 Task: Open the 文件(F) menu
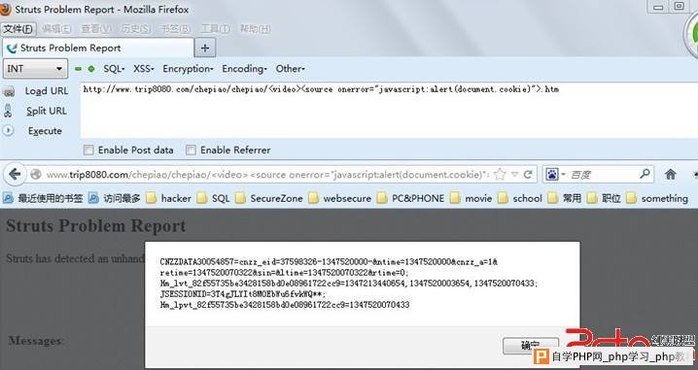click(x=17, y=29)
